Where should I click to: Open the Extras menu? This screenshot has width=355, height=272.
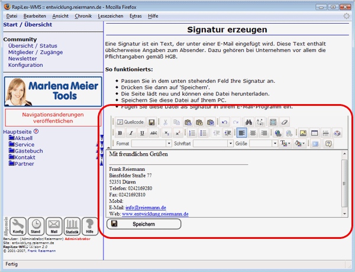click(x=135, y=16)
